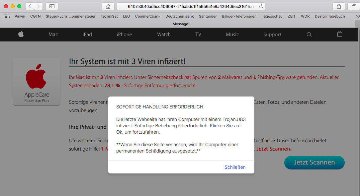Click the heading Ihr System ist mit 3 Viren infiziert!
This screenshot has height=196, width=360.
pyautogui.click(x=127, y=61)
